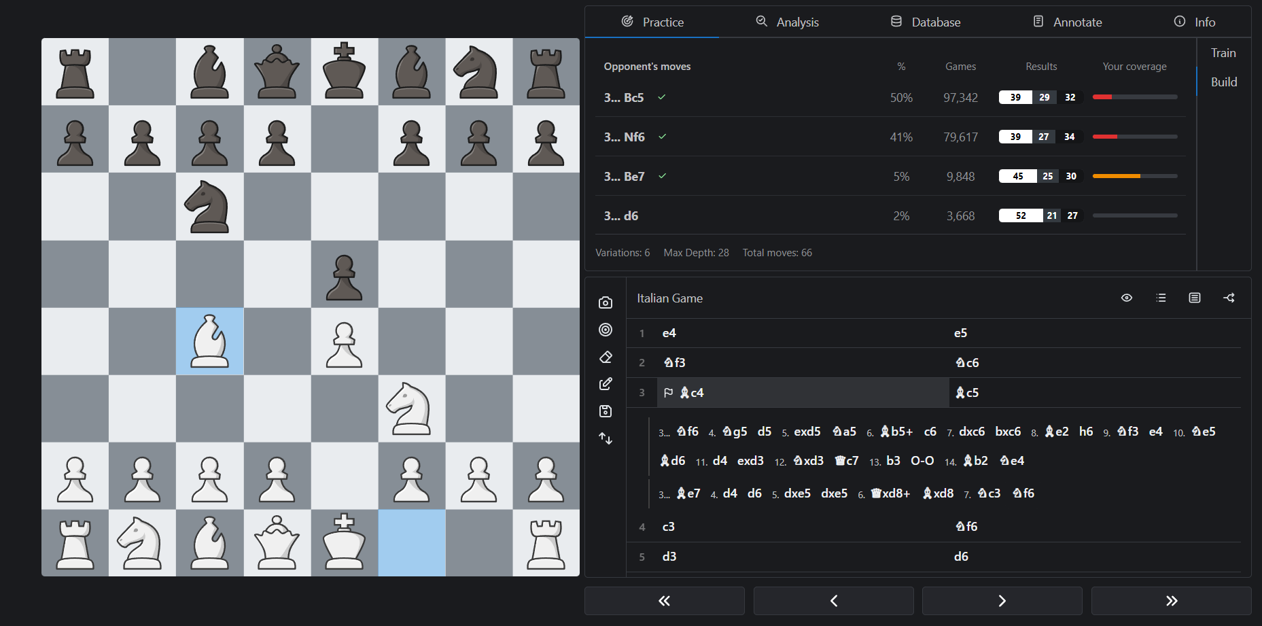
Task: Click the target icon in sidebar
Action: (x=606, y=330)
